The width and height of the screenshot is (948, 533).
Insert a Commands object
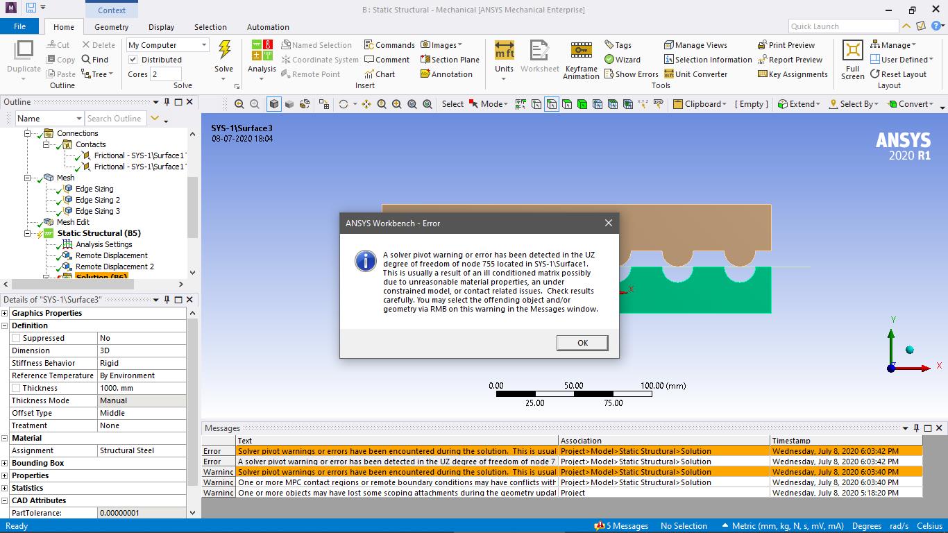tap(389, 44)
